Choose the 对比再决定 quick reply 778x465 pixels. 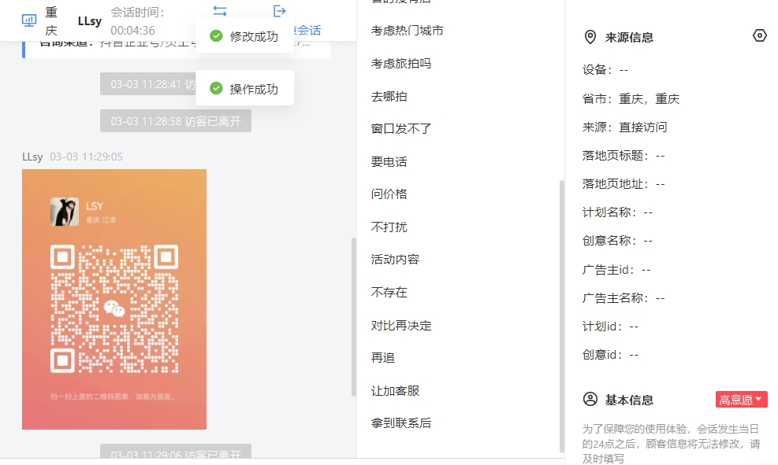click(x=401, y=326)
